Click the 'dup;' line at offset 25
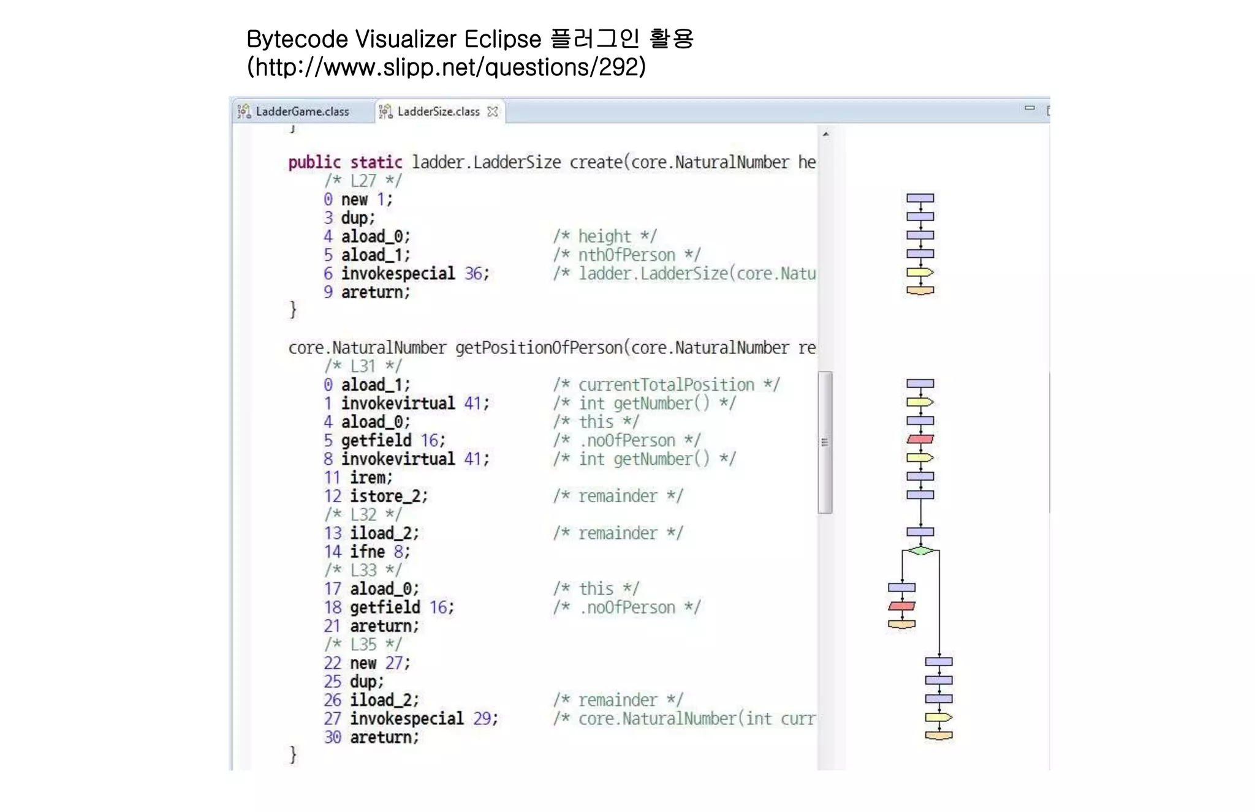Viewport: 1255px width, 812px height. pos(354,682)
